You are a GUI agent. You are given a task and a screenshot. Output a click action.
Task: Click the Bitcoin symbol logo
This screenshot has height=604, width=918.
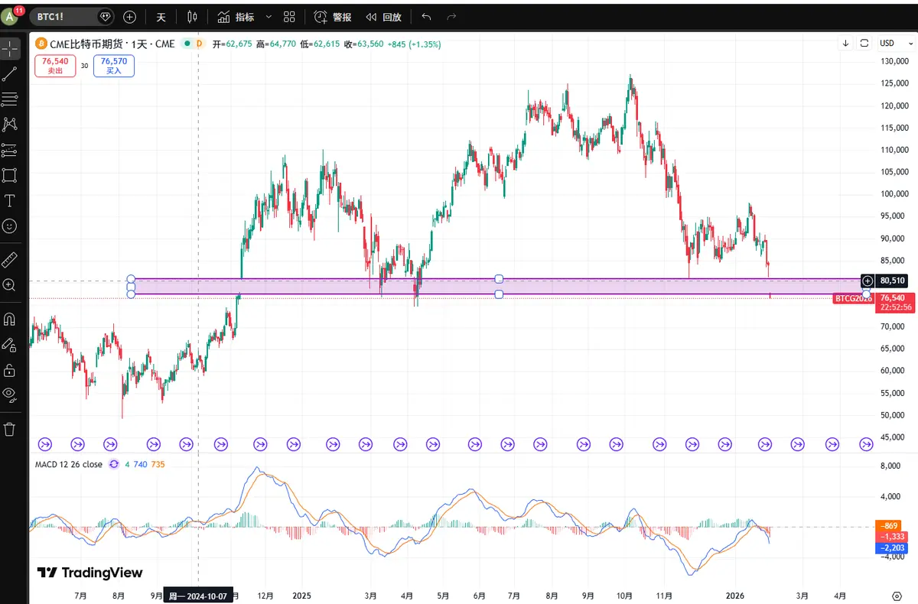coord(41,44)
